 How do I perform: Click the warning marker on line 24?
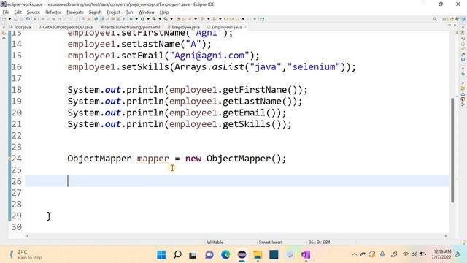(9, 159)
